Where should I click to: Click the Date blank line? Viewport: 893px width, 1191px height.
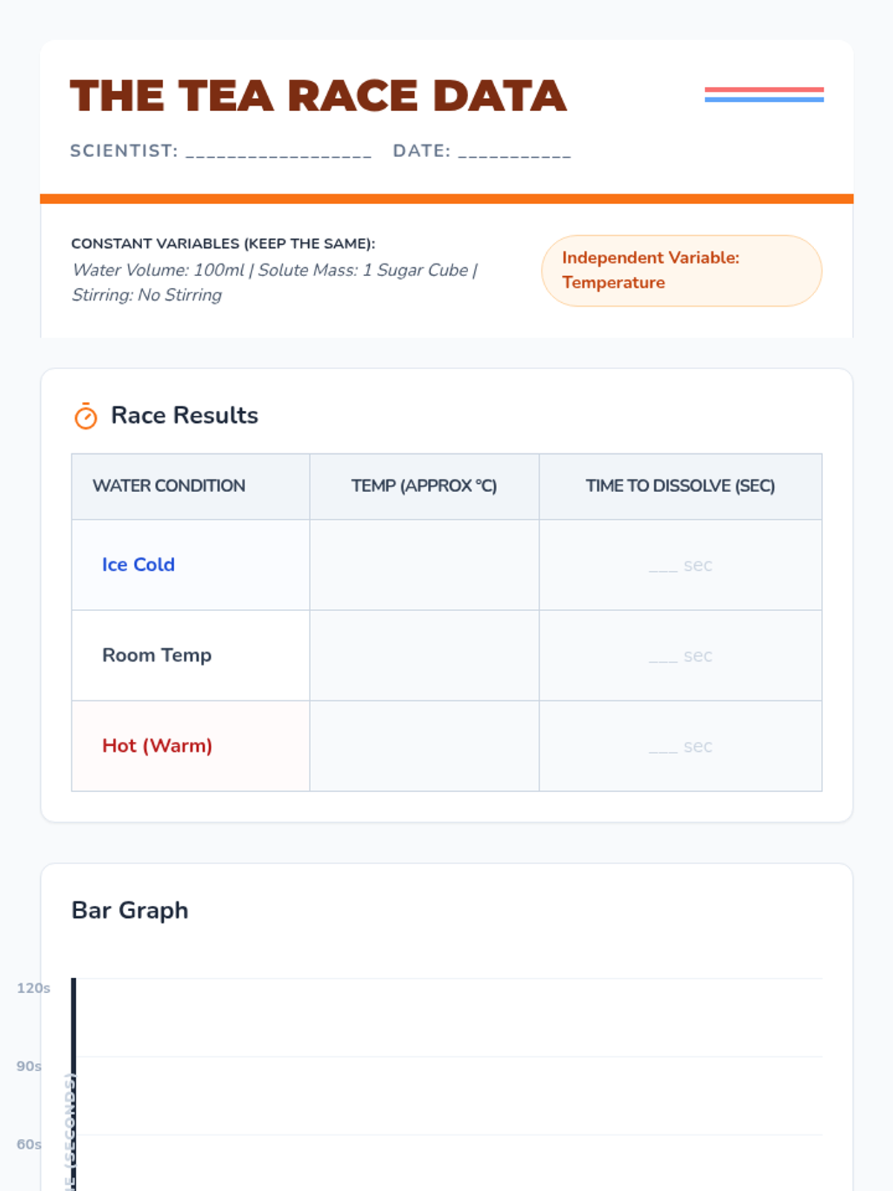[514, 152]
